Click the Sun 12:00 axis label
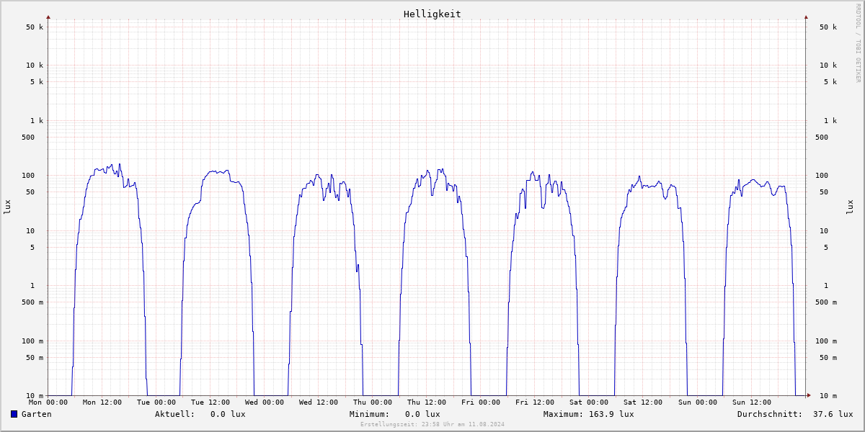The width and height of the screenshot is (865, 432). pos(751,402)
